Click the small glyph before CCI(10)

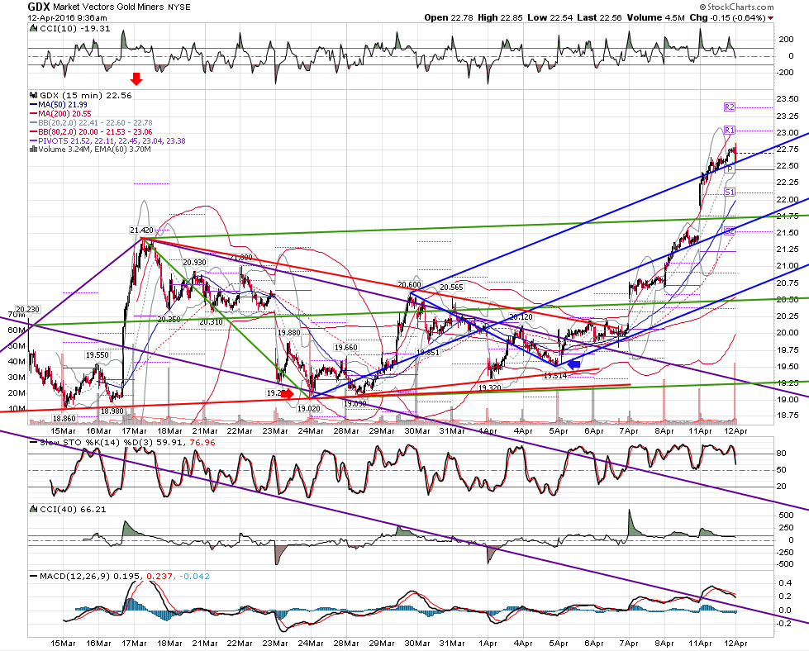click(34, 29)
